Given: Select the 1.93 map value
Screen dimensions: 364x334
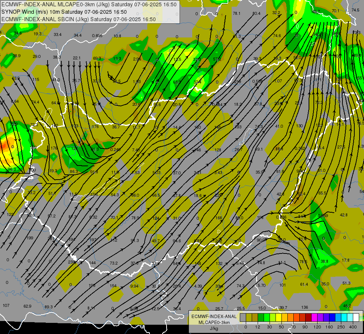Looking at the screenshot, I should (137, 82).
